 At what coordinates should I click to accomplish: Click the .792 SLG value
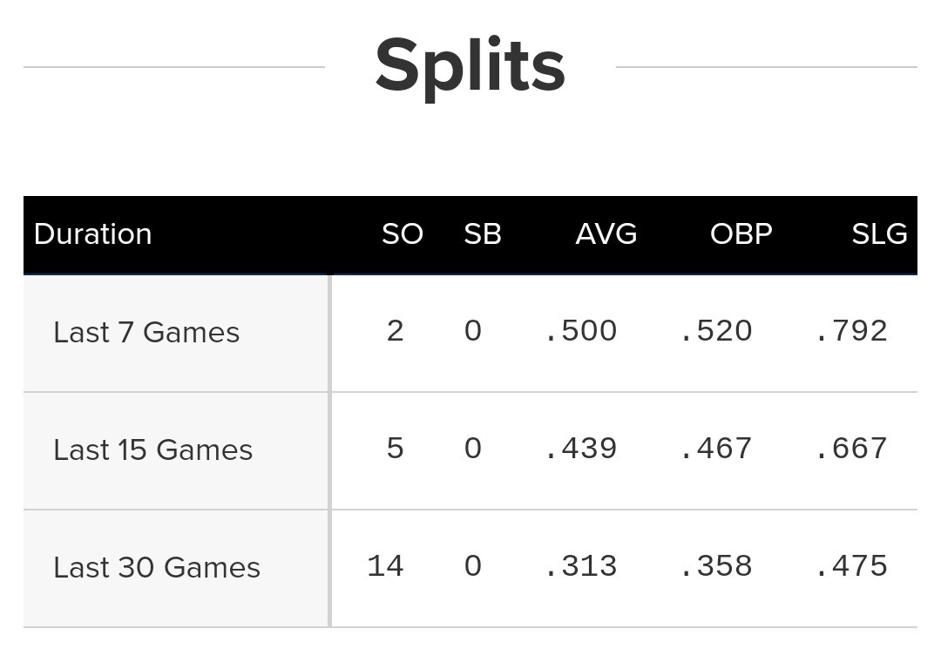pyautogui.click(x=851, y=331)
